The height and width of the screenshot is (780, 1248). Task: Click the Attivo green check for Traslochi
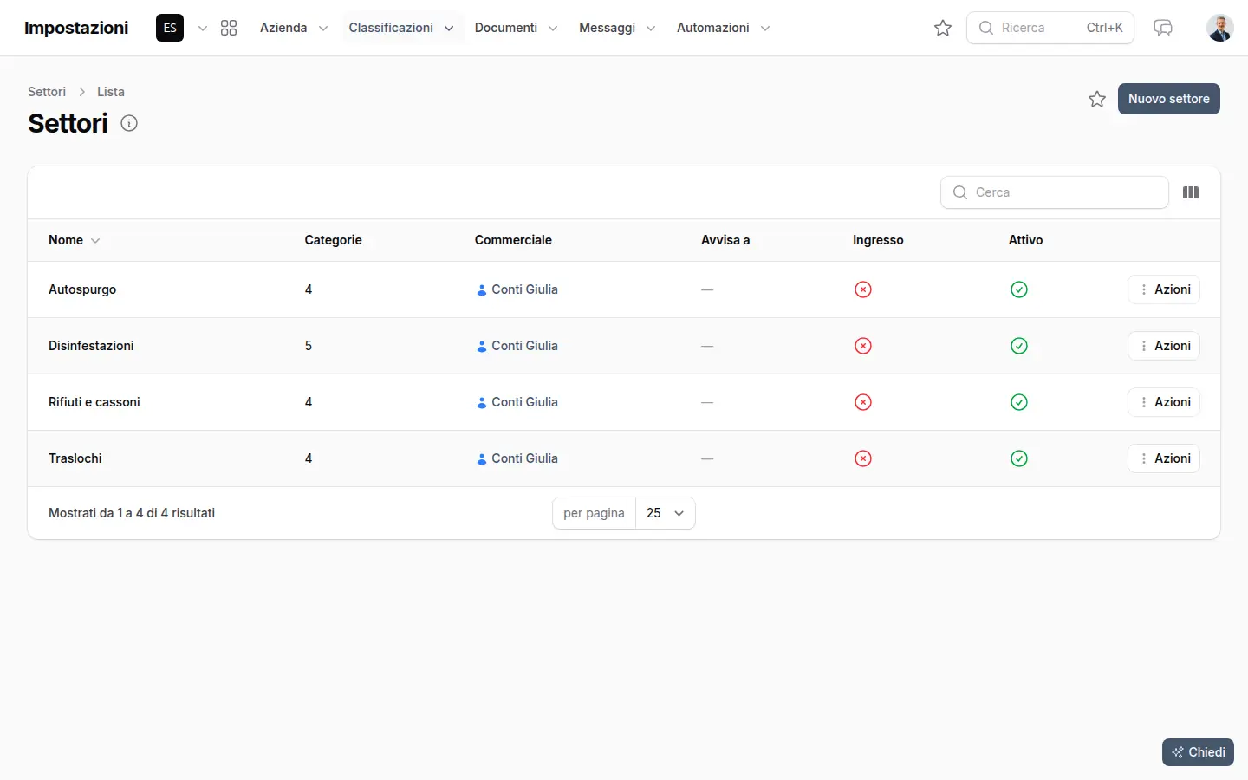coord(1019,458)
